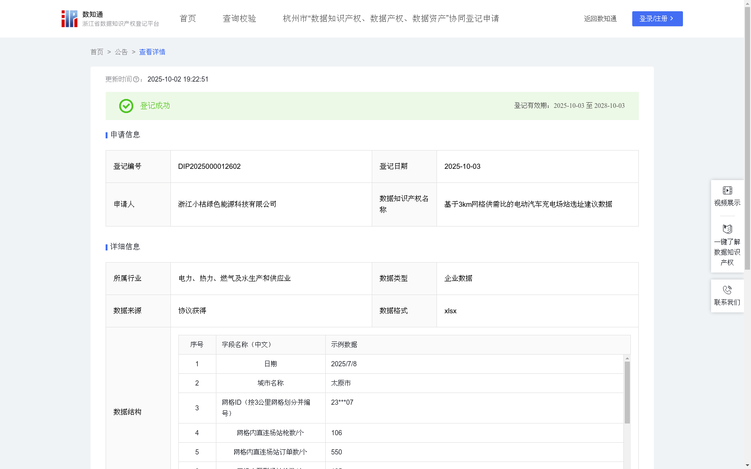Click the 城市名称 field cell
This screenshot has height=469, width=751.
[270, 383]
